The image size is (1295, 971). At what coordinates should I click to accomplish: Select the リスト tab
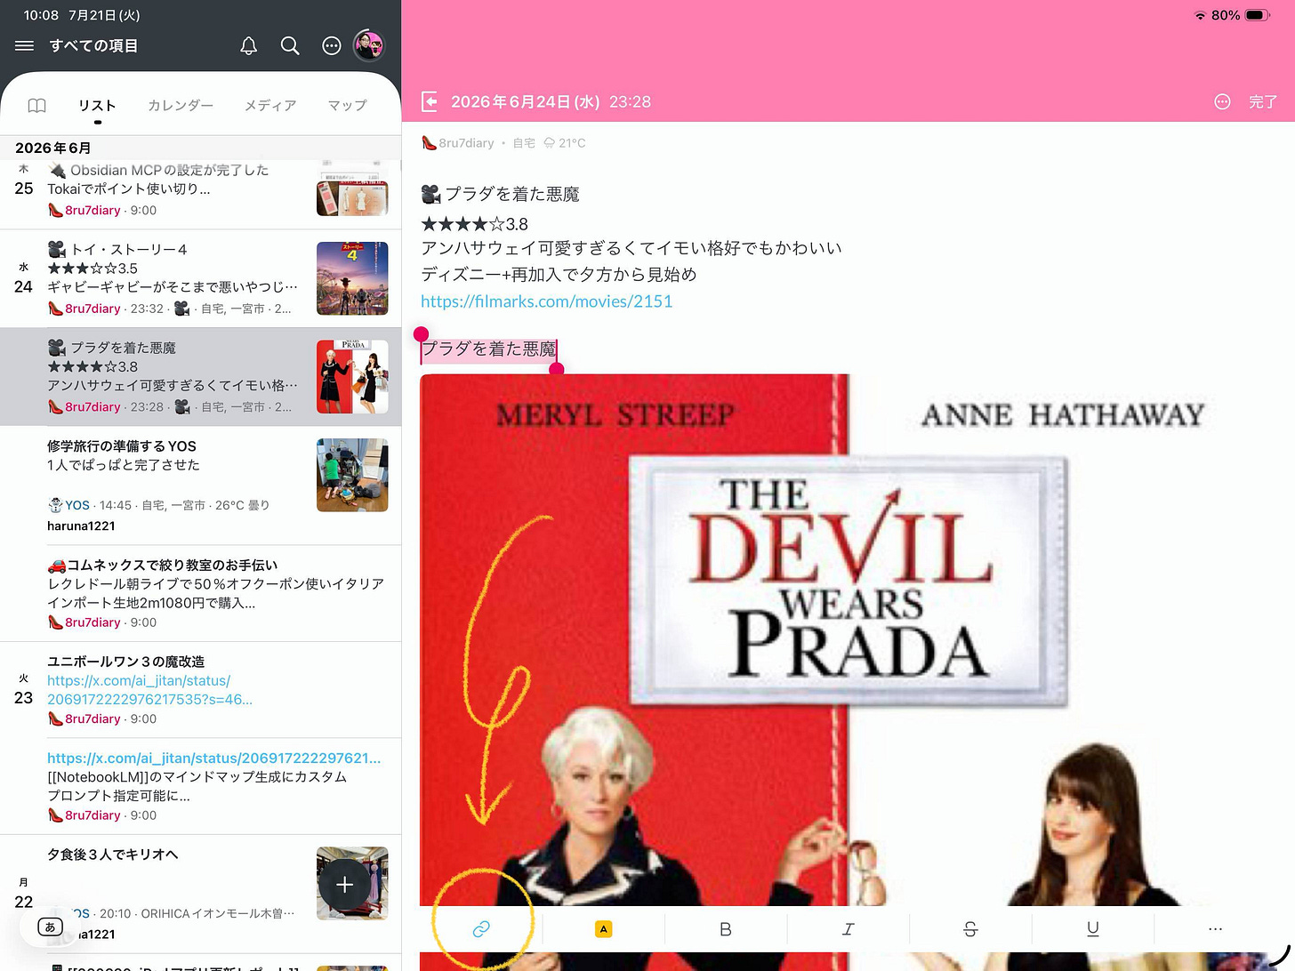point(97,106)
